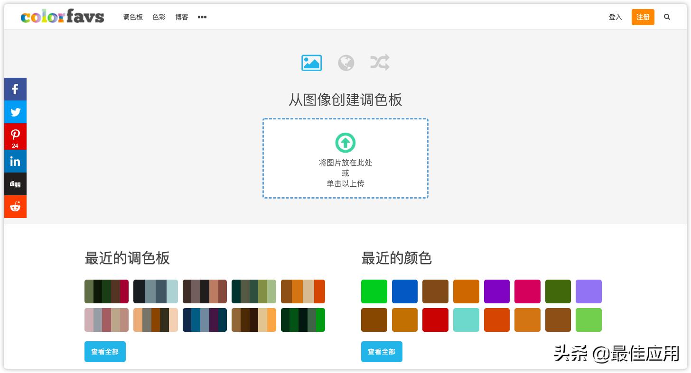Click the green upload arrow icon

[345, 142]
